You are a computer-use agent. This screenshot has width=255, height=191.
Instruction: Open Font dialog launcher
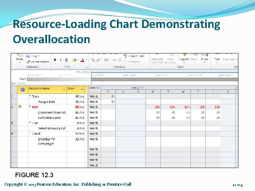tap(87, 67)
